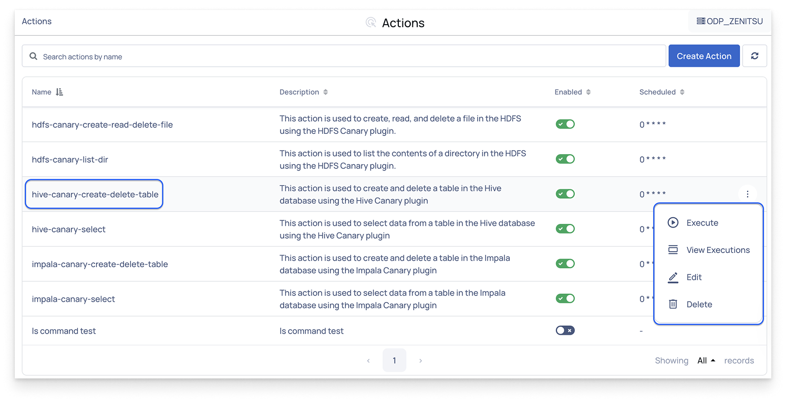Click the refresh icon beside Create Action
The image size is (785, 406).
(755, 56)
